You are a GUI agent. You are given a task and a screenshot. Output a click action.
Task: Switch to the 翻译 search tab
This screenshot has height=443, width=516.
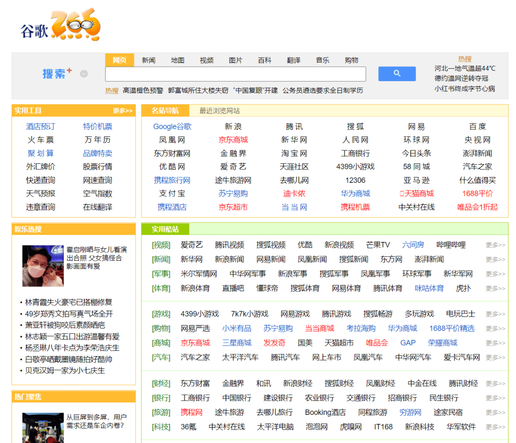coord(293,60)
